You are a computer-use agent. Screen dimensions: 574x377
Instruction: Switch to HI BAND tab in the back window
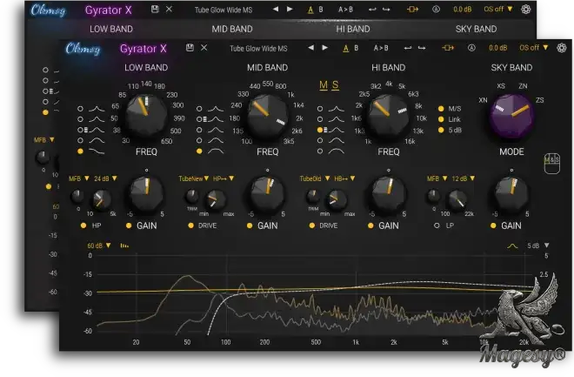[x=353, y=29]
